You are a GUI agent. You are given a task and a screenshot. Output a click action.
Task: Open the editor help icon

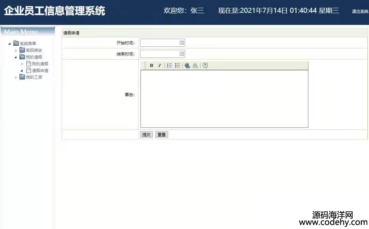point(205,66)
